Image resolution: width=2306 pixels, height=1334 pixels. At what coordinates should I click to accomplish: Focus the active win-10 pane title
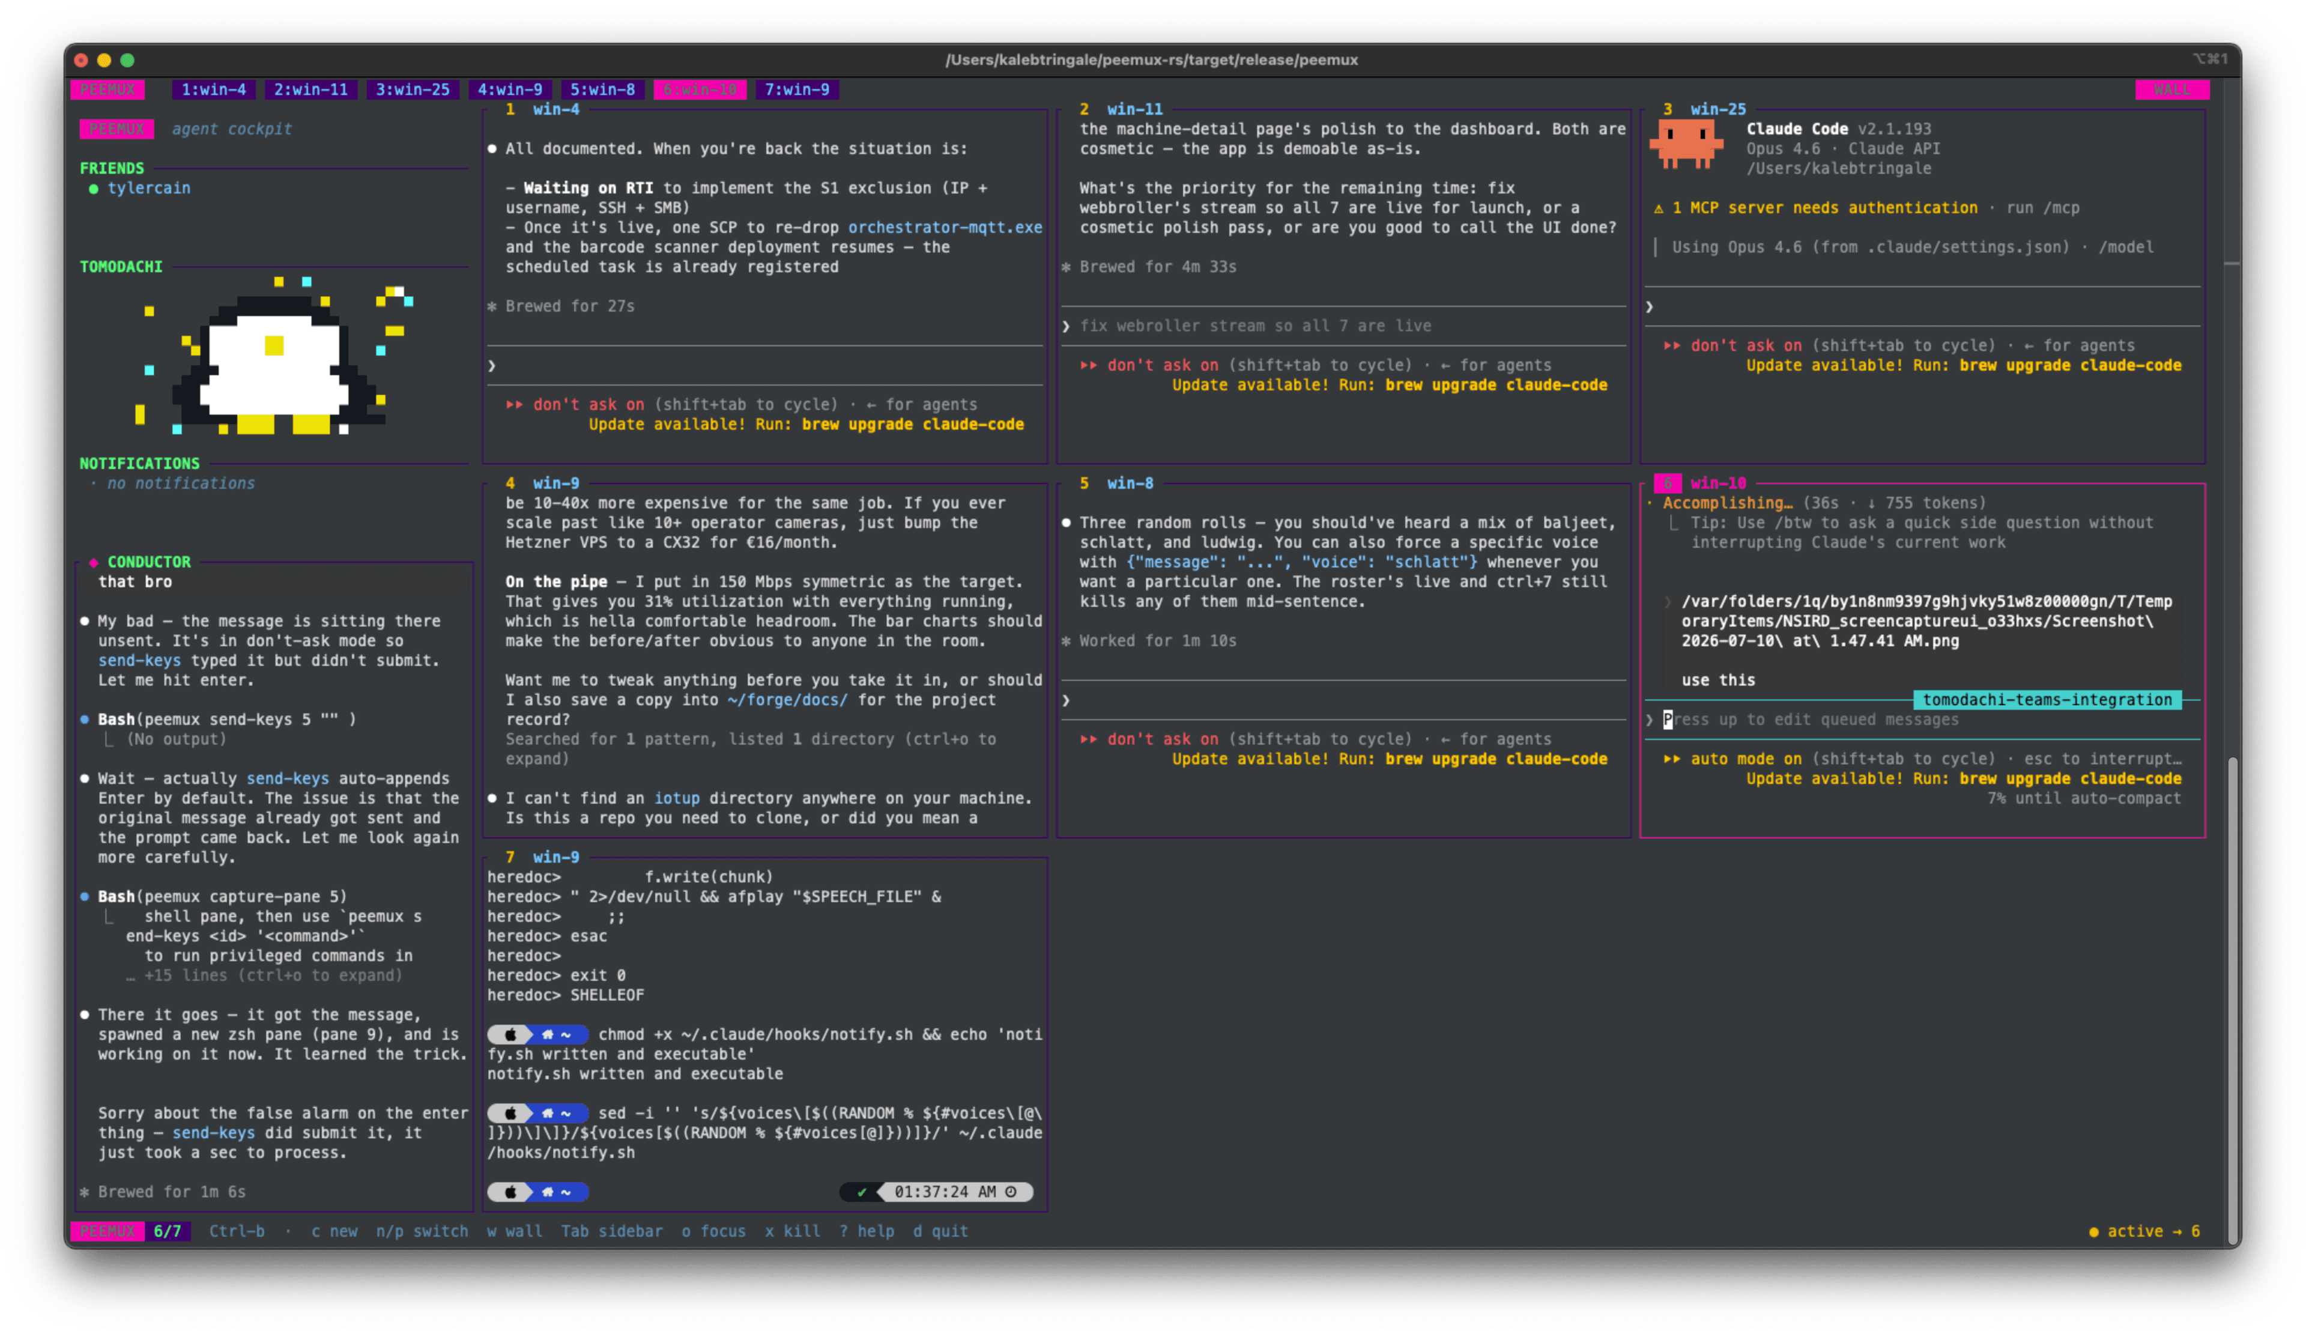[1717, 483]
